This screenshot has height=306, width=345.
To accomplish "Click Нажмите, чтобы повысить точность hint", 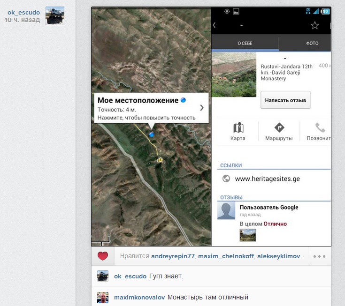I will [x=146, y=118].
